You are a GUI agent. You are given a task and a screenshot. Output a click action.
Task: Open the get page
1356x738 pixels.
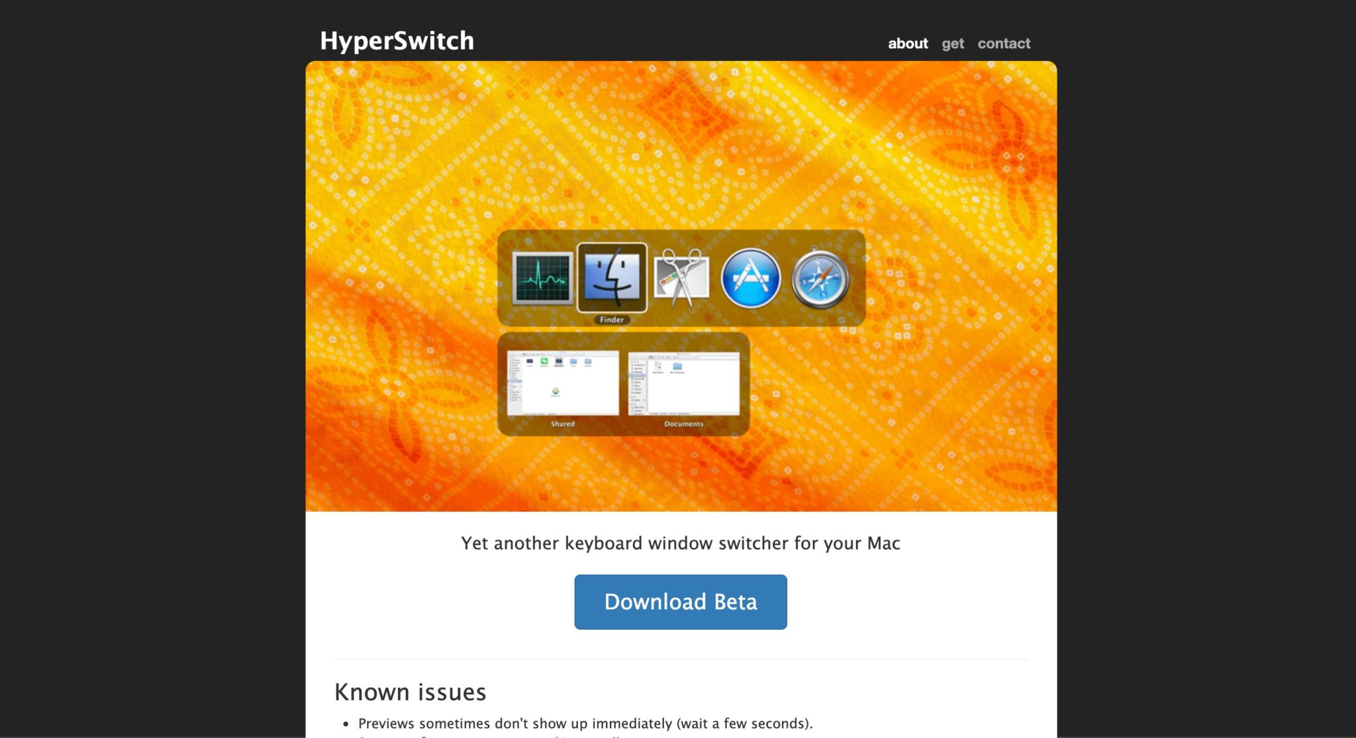(953, 44)
